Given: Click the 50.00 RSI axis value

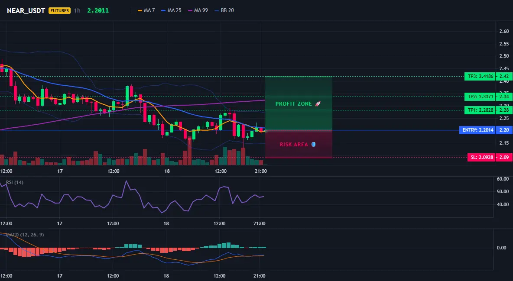Looking at the screenshot, I should click(x=503, y=191).
